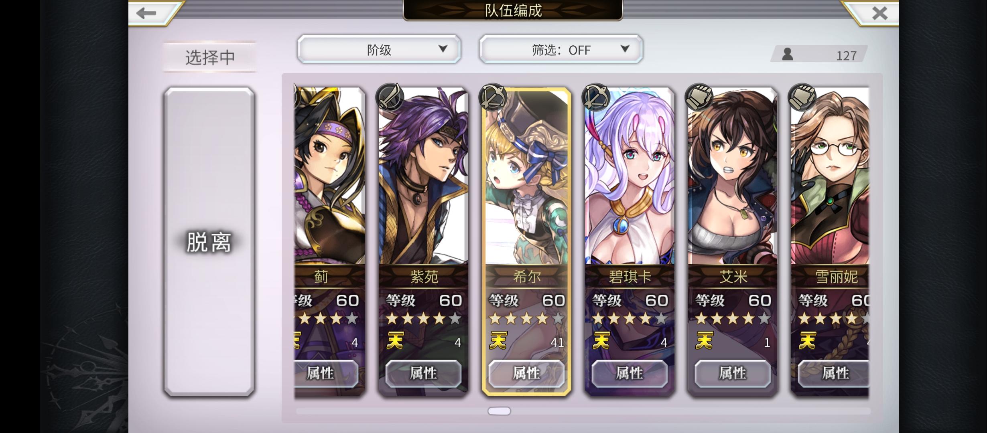The width and height of the screenshot is (987, 433).
Task: Open 属性 for 紫苑
Action: (423, 373)
